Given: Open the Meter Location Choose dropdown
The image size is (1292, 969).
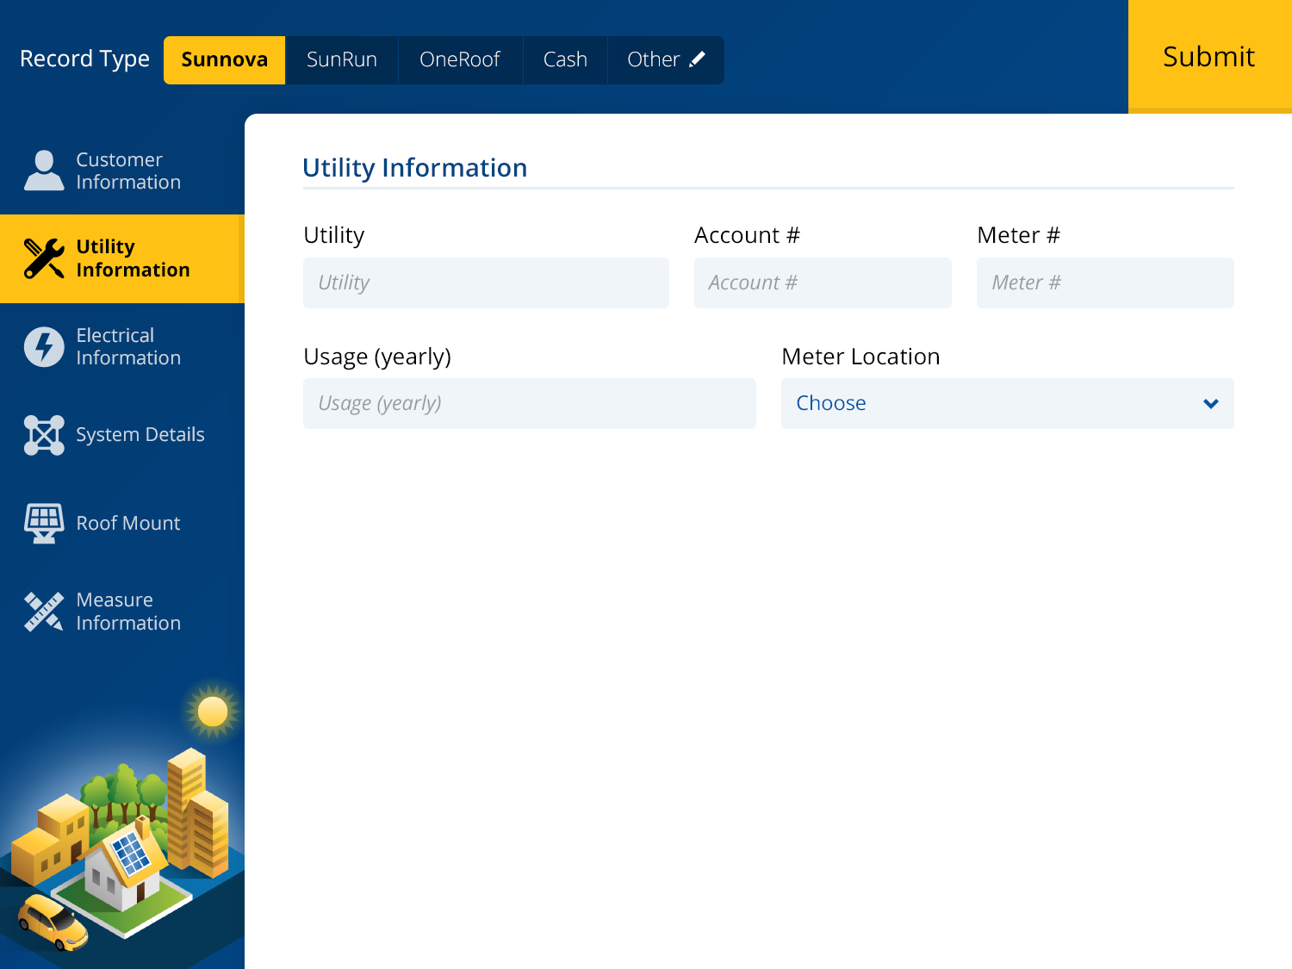Looking at the screenshot, I should tap(1008, 403).
